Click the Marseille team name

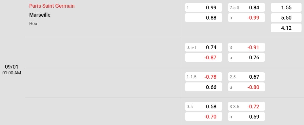click(40, 15)
